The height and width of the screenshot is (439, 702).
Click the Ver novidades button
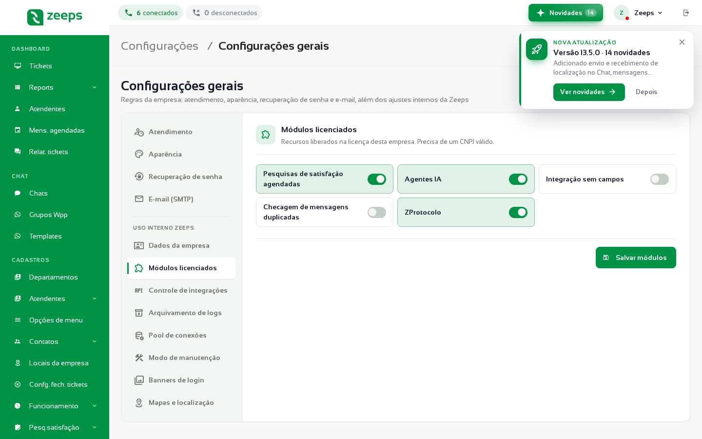point(589,92)
